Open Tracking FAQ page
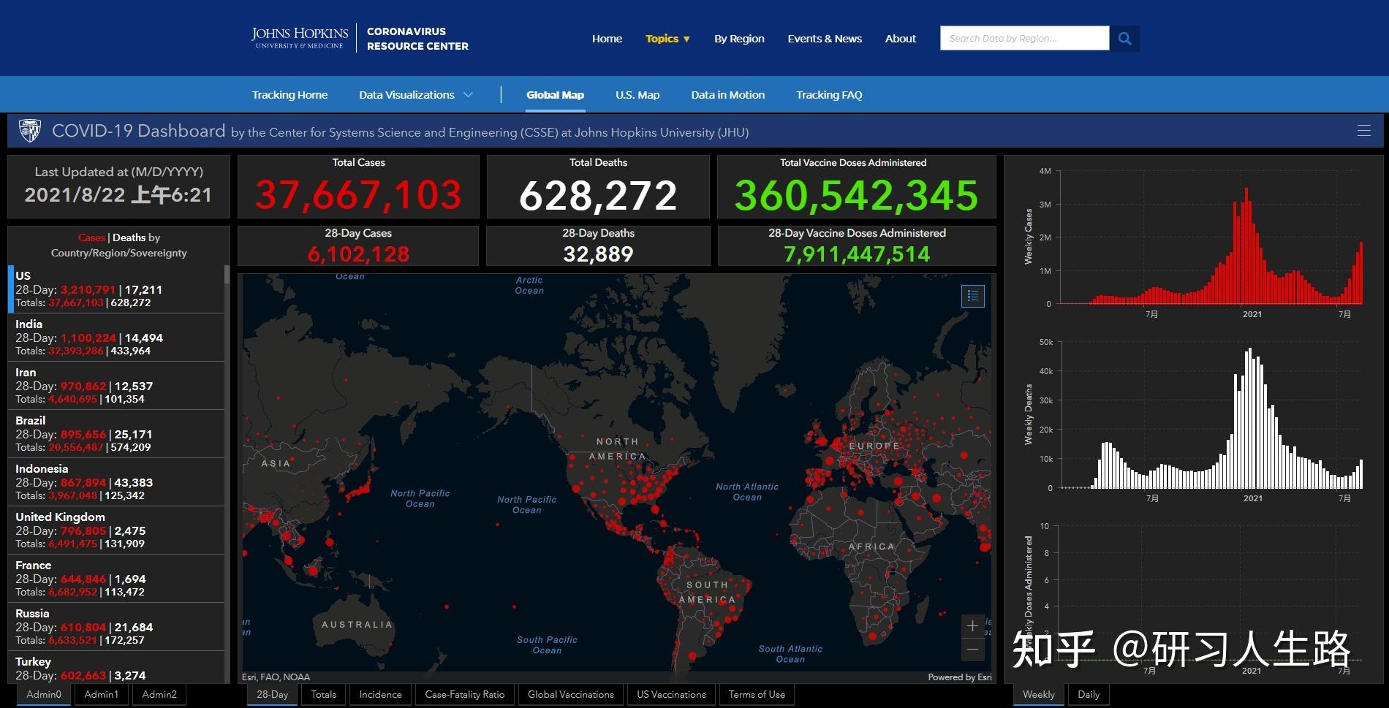1389x708 pixels. [x=829, y=95]
